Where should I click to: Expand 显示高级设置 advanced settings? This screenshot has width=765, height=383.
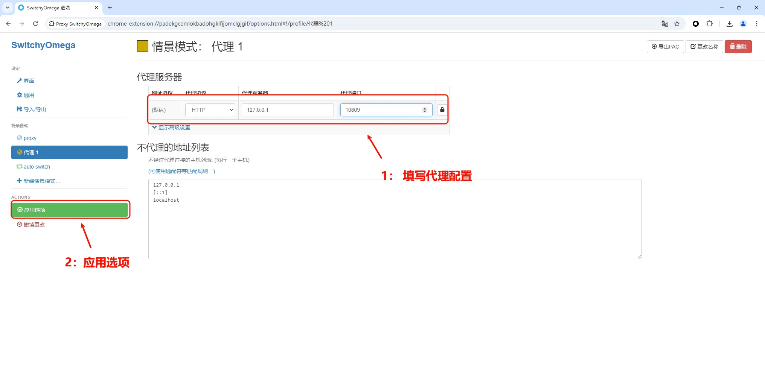click(171, 128)
